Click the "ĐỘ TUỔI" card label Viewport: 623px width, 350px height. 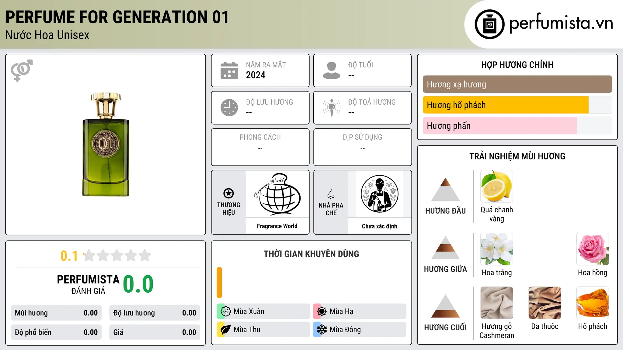tap(360, 65)
